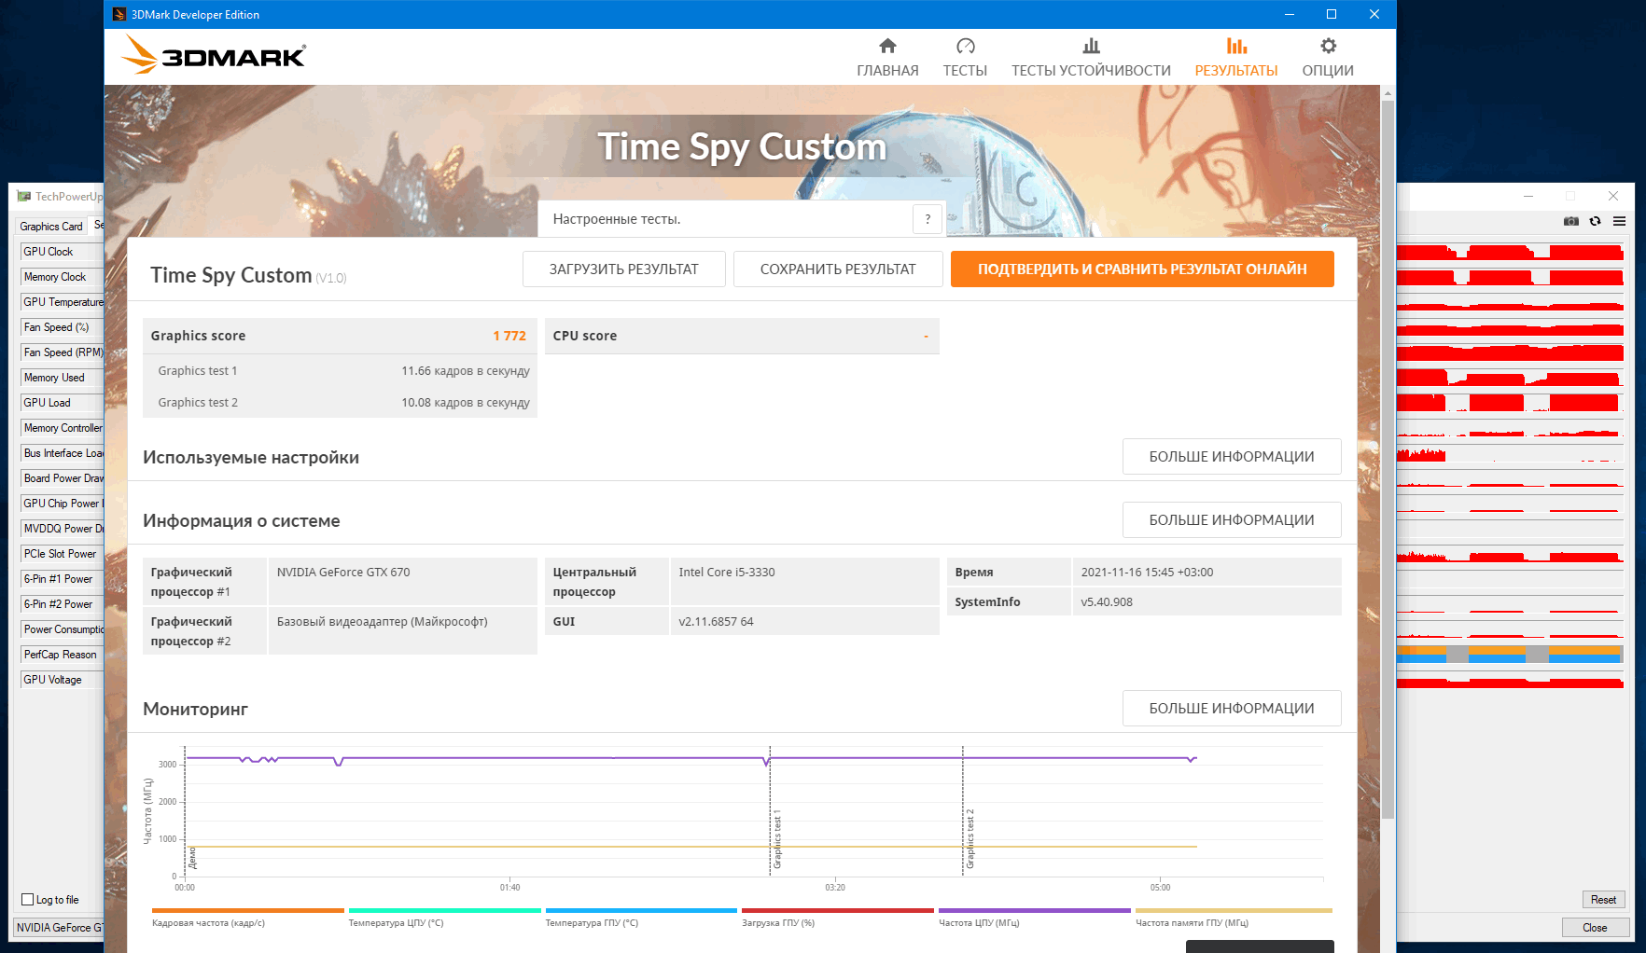This screenshot has width=1646, height=953.
Task: Click the question mark help button
Action: tap(928, 219)
